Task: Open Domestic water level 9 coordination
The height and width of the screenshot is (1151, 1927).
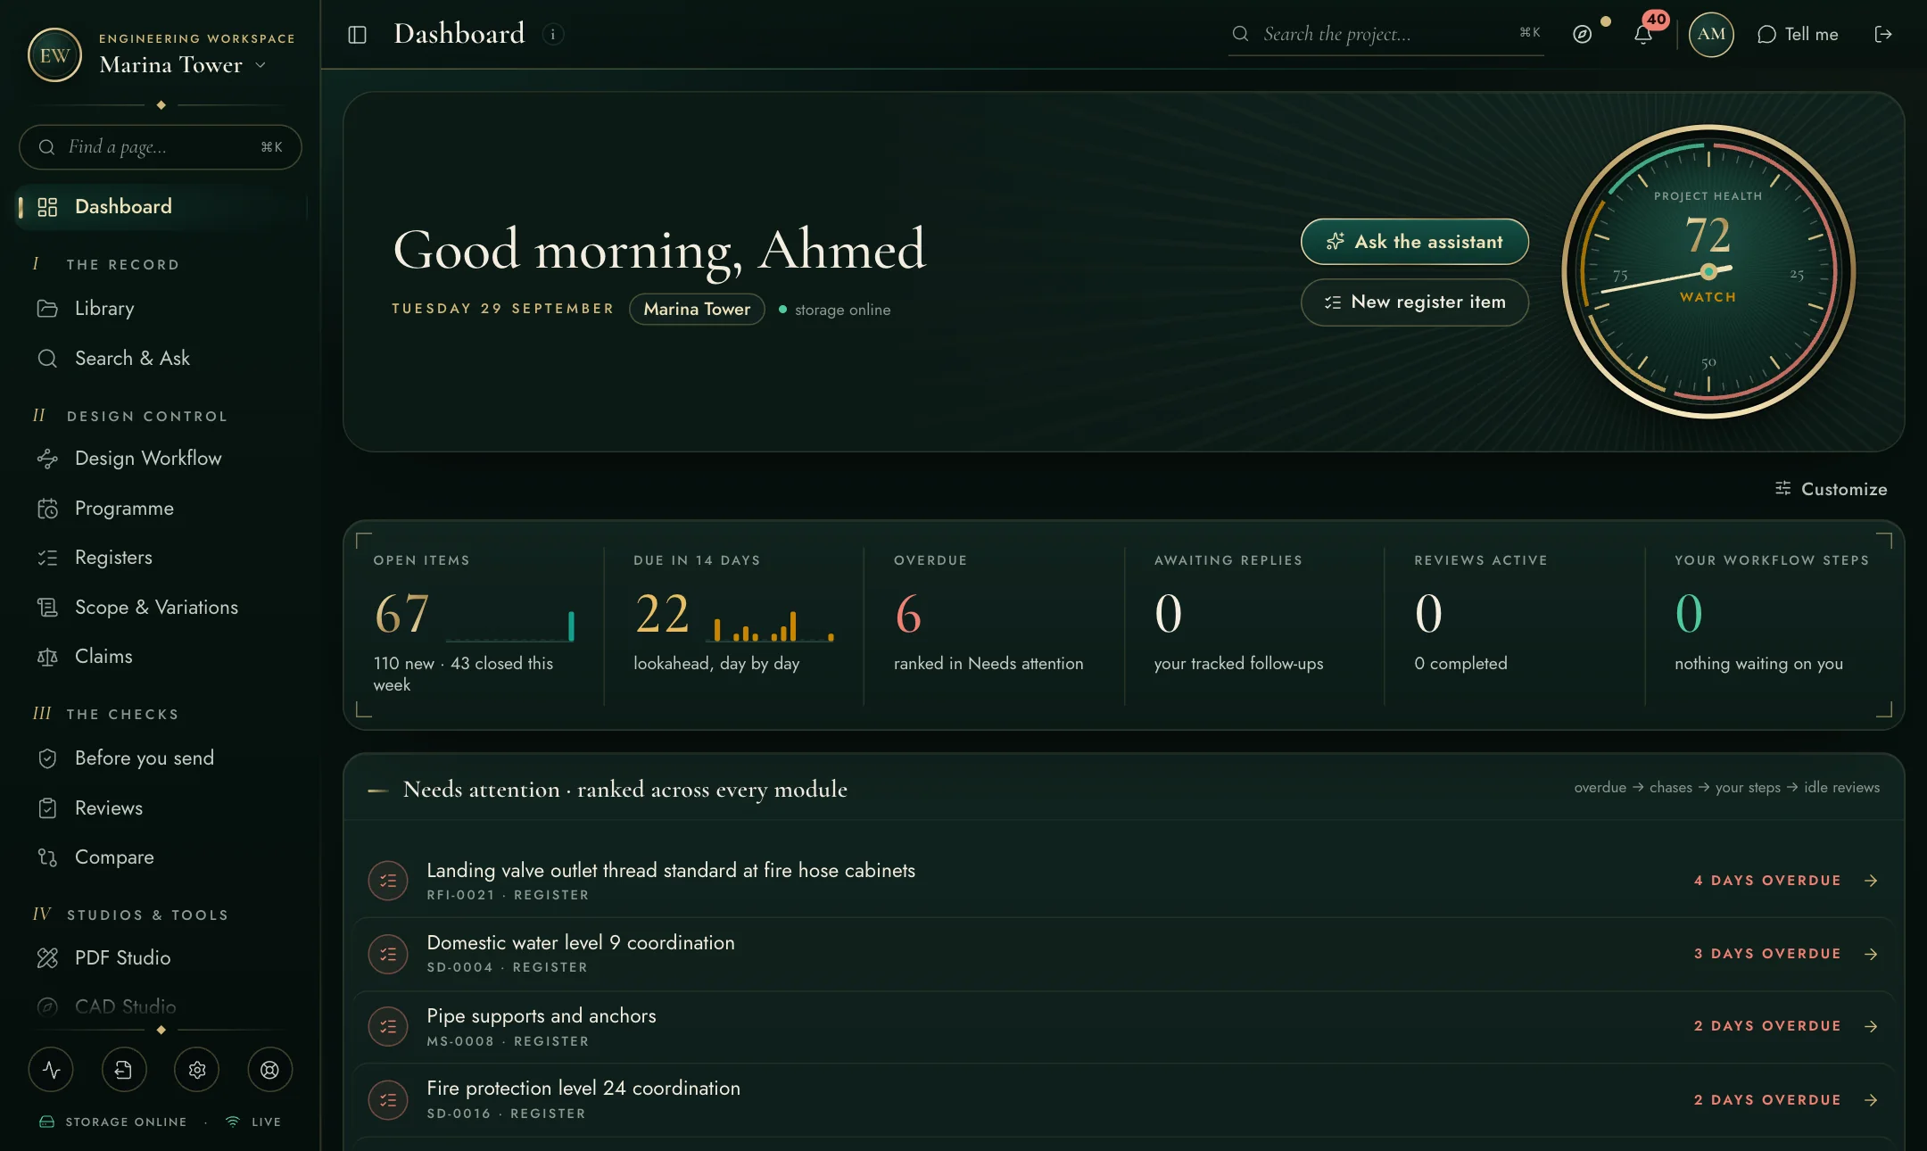Action: pyautogui.click(x=1124, y=954)
